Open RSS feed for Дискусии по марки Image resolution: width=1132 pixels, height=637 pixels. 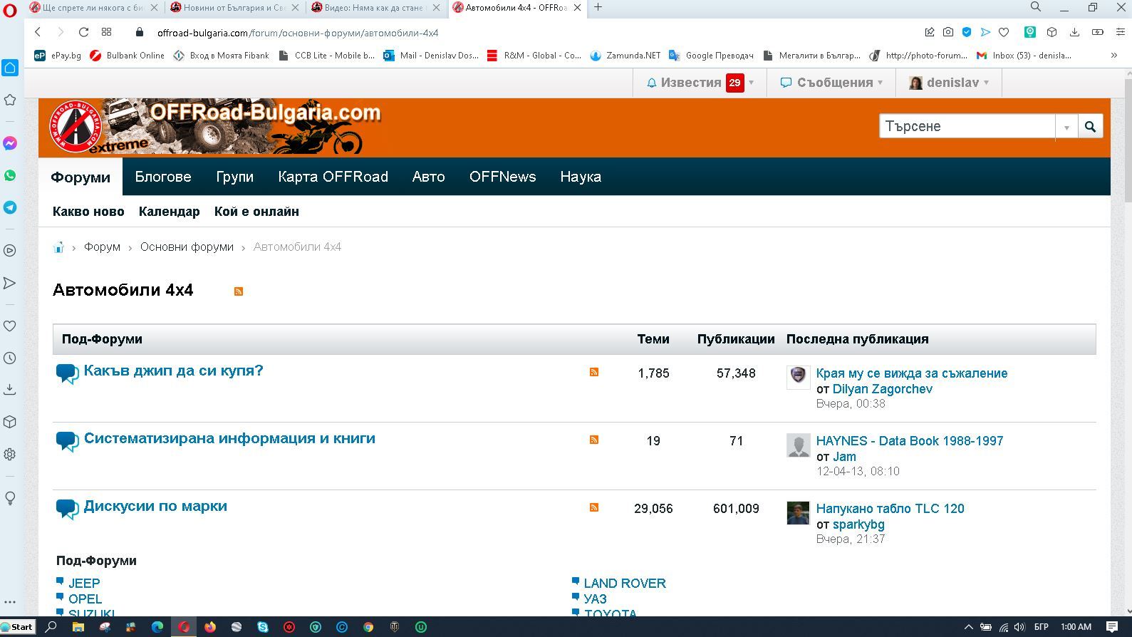594,507
